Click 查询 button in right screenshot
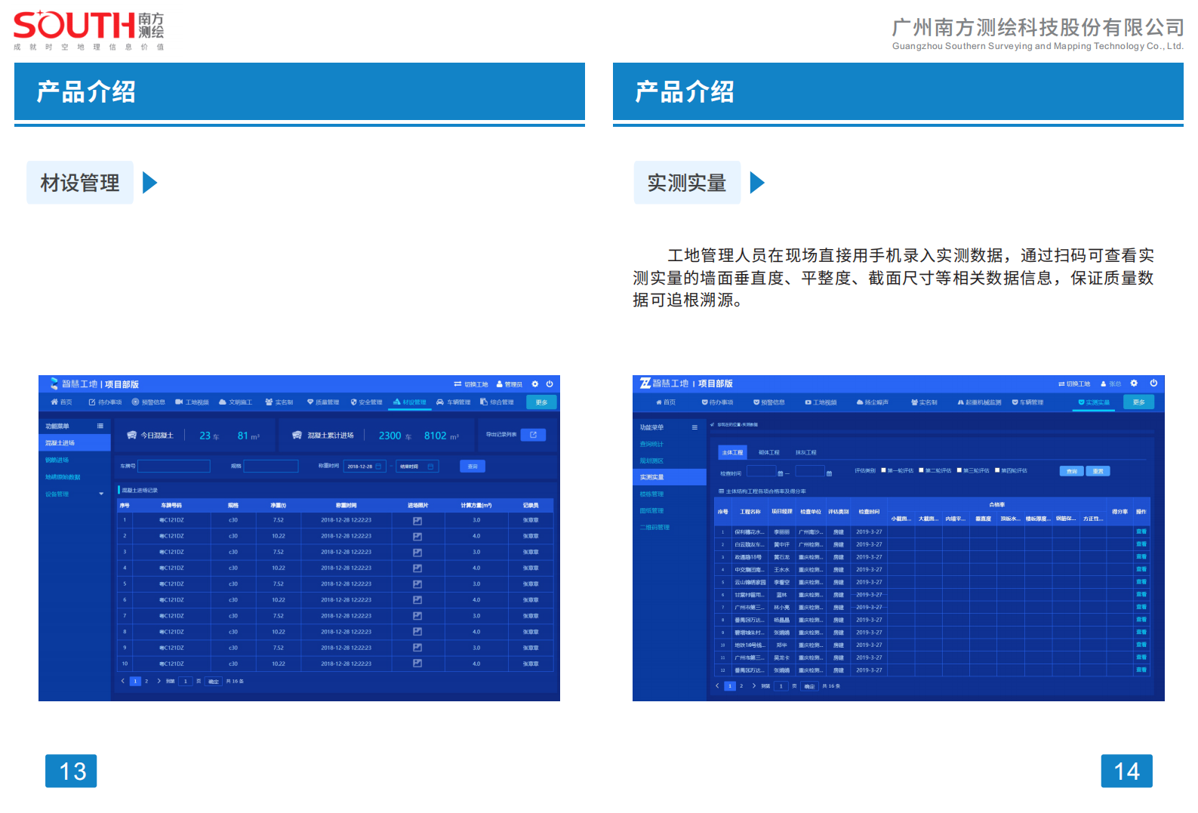 pos(1072,471)
